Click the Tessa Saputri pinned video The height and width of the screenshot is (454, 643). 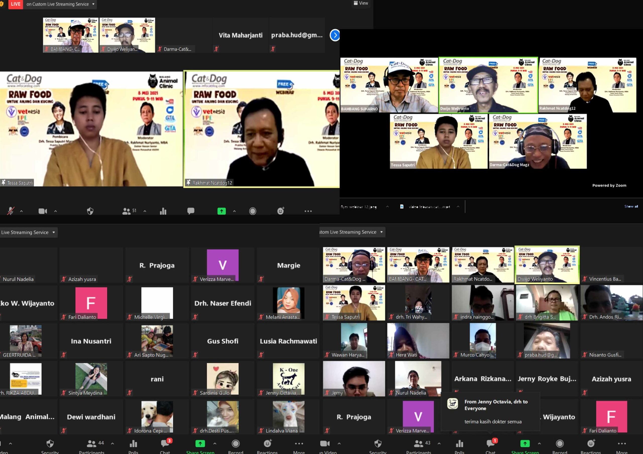pos(91,129)
